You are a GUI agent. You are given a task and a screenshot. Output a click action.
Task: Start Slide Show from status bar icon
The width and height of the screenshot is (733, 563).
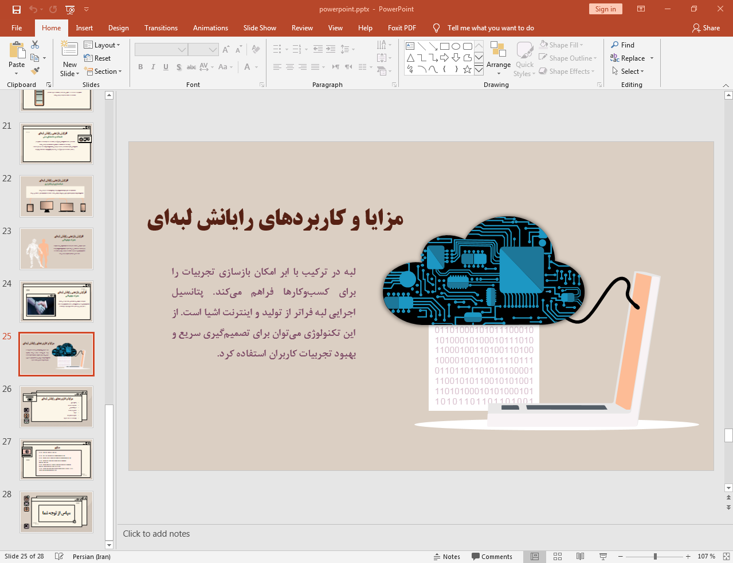tap(603, 557)
